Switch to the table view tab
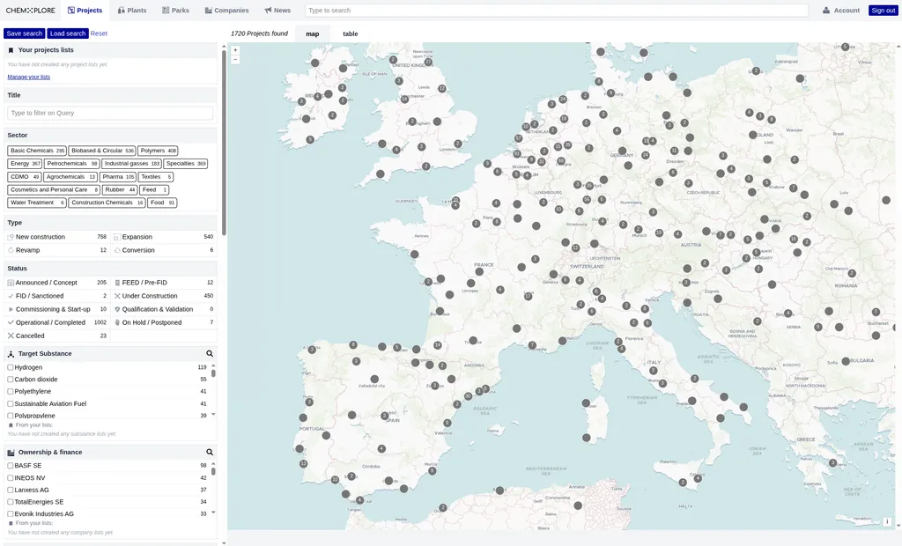This screenshot has height=546, width=902. pyautogui.click(x=351, y=34)
